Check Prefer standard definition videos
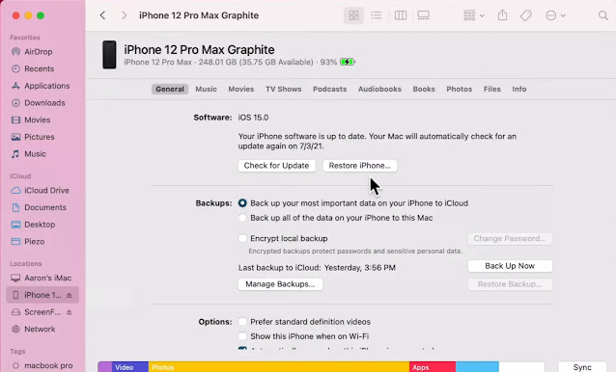This screenshot has width=616, height=372. tap(242, 322)
